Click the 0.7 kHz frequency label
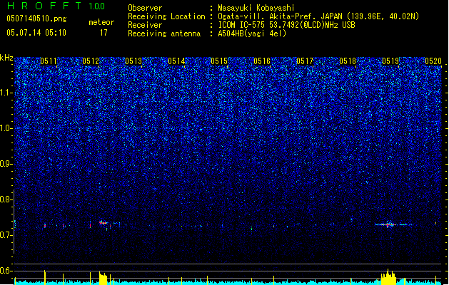 point(6,235)
